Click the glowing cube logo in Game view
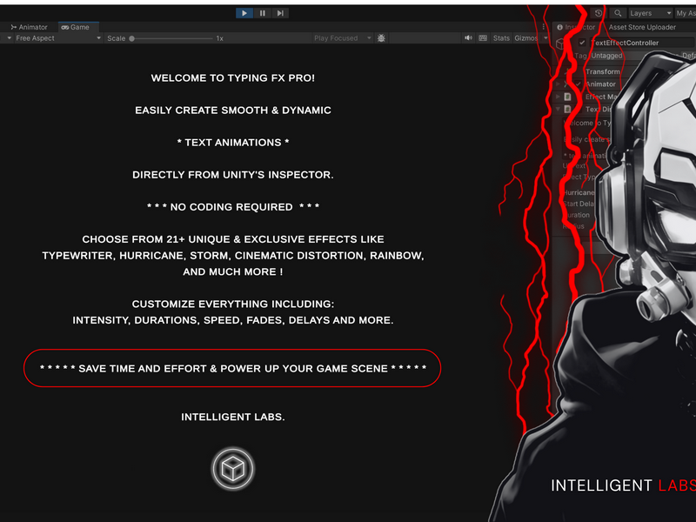Image resolution: width=696 pixels, height=522 pixels. coord(232,468)
